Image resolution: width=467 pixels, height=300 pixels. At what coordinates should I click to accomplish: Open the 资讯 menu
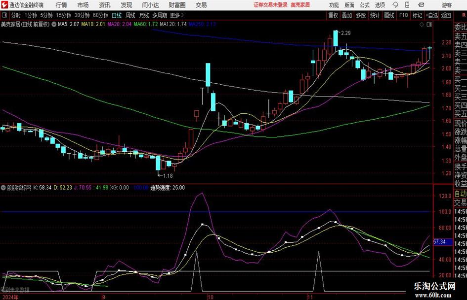point(105,5)
